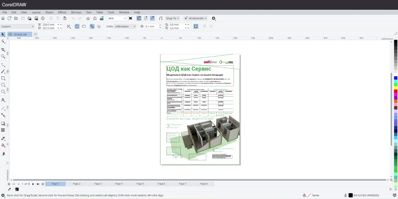Select the Connector tool

coord(3,115)
